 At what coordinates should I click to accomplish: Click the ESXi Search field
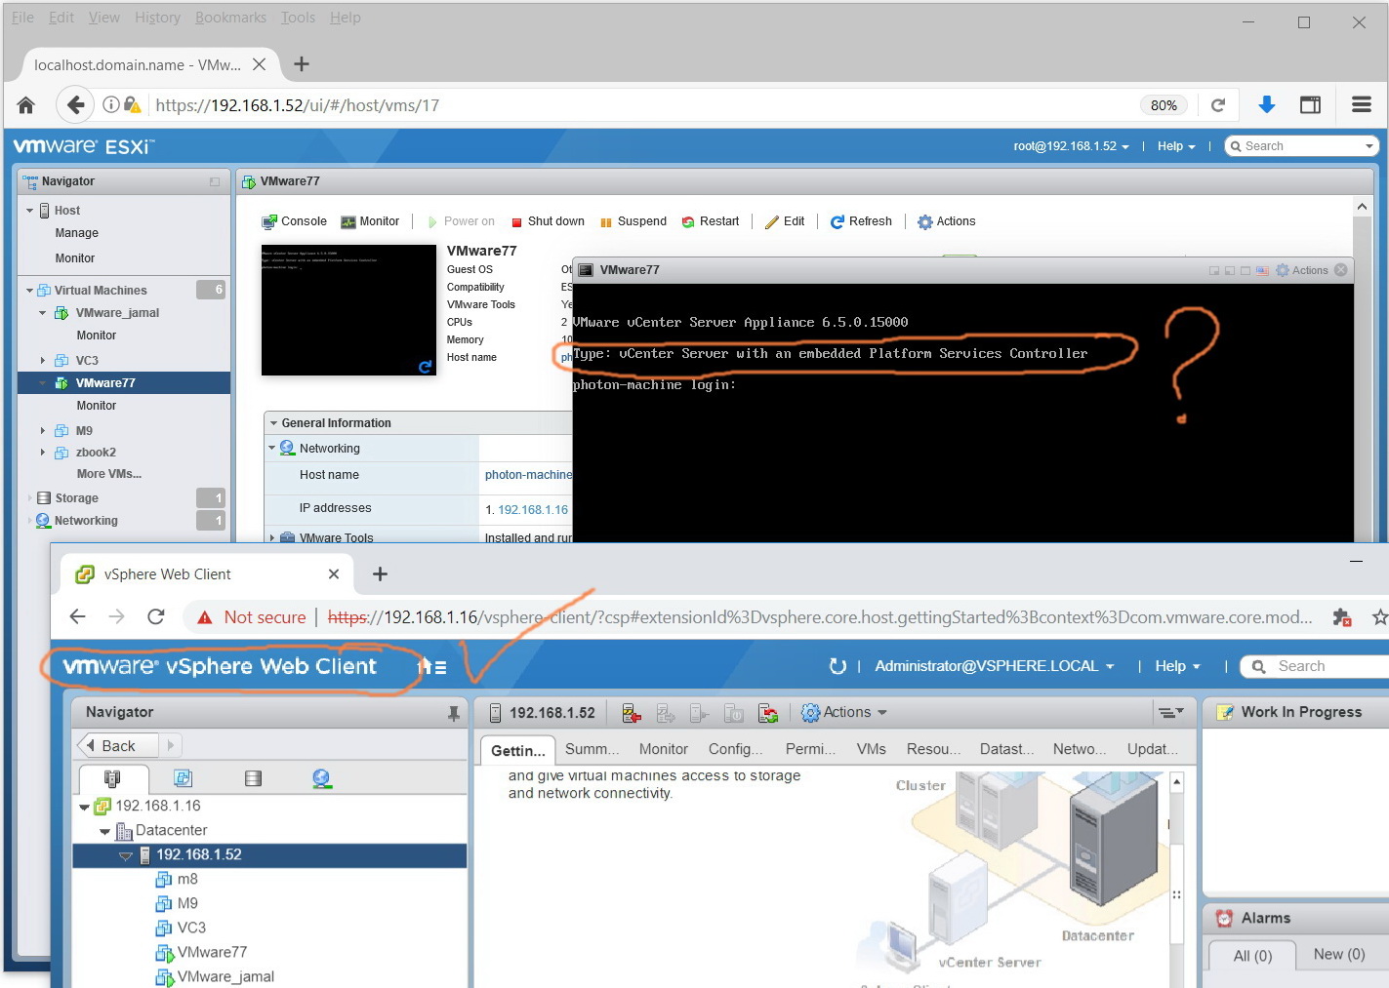(x=1301, y=146)
